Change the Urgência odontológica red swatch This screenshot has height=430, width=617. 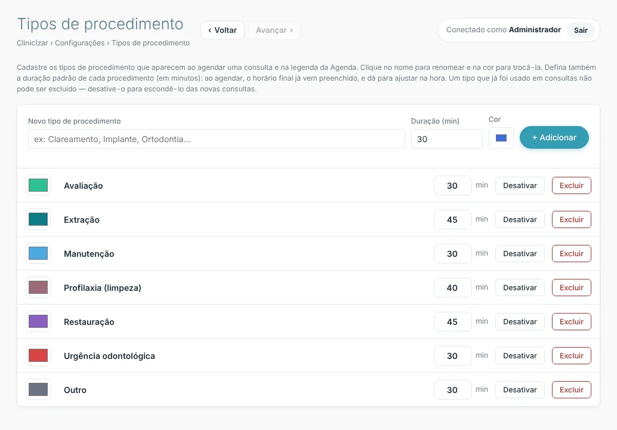coord(38,355)
